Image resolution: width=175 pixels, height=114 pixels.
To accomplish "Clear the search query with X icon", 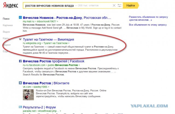I will click(114, 5).
